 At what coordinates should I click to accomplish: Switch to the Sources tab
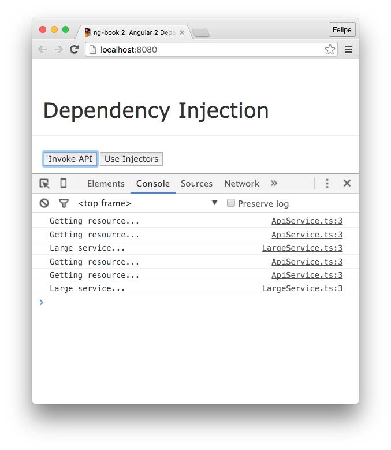pyautogui.click(x=196, y=184)
